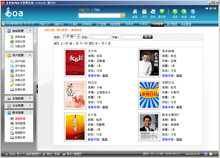Click the speaker icon in status bar

(206, 154)
